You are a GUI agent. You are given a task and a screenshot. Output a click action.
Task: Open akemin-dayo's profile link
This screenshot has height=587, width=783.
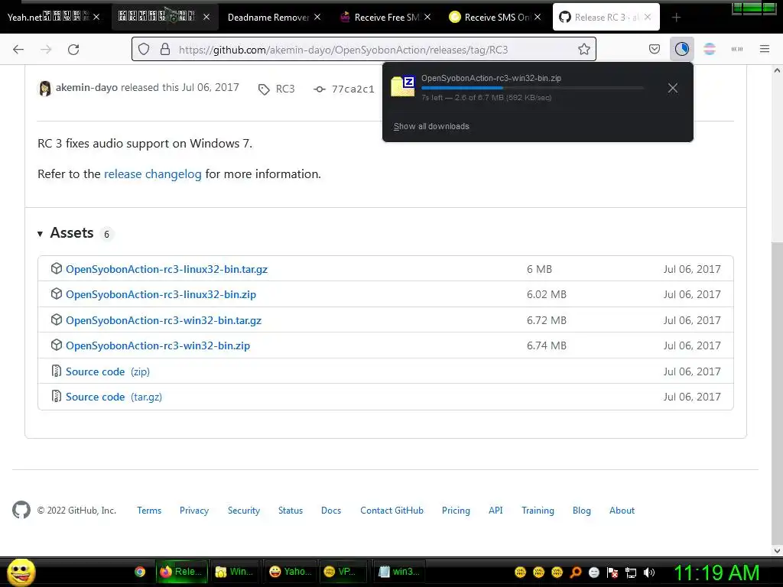(86, 87)
